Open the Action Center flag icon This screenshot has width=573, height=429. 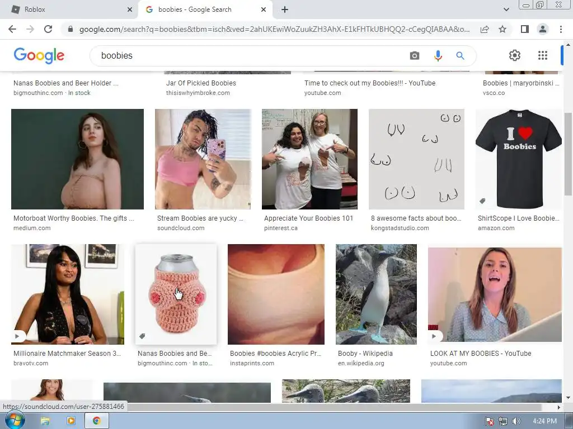(x=490, y=421)
